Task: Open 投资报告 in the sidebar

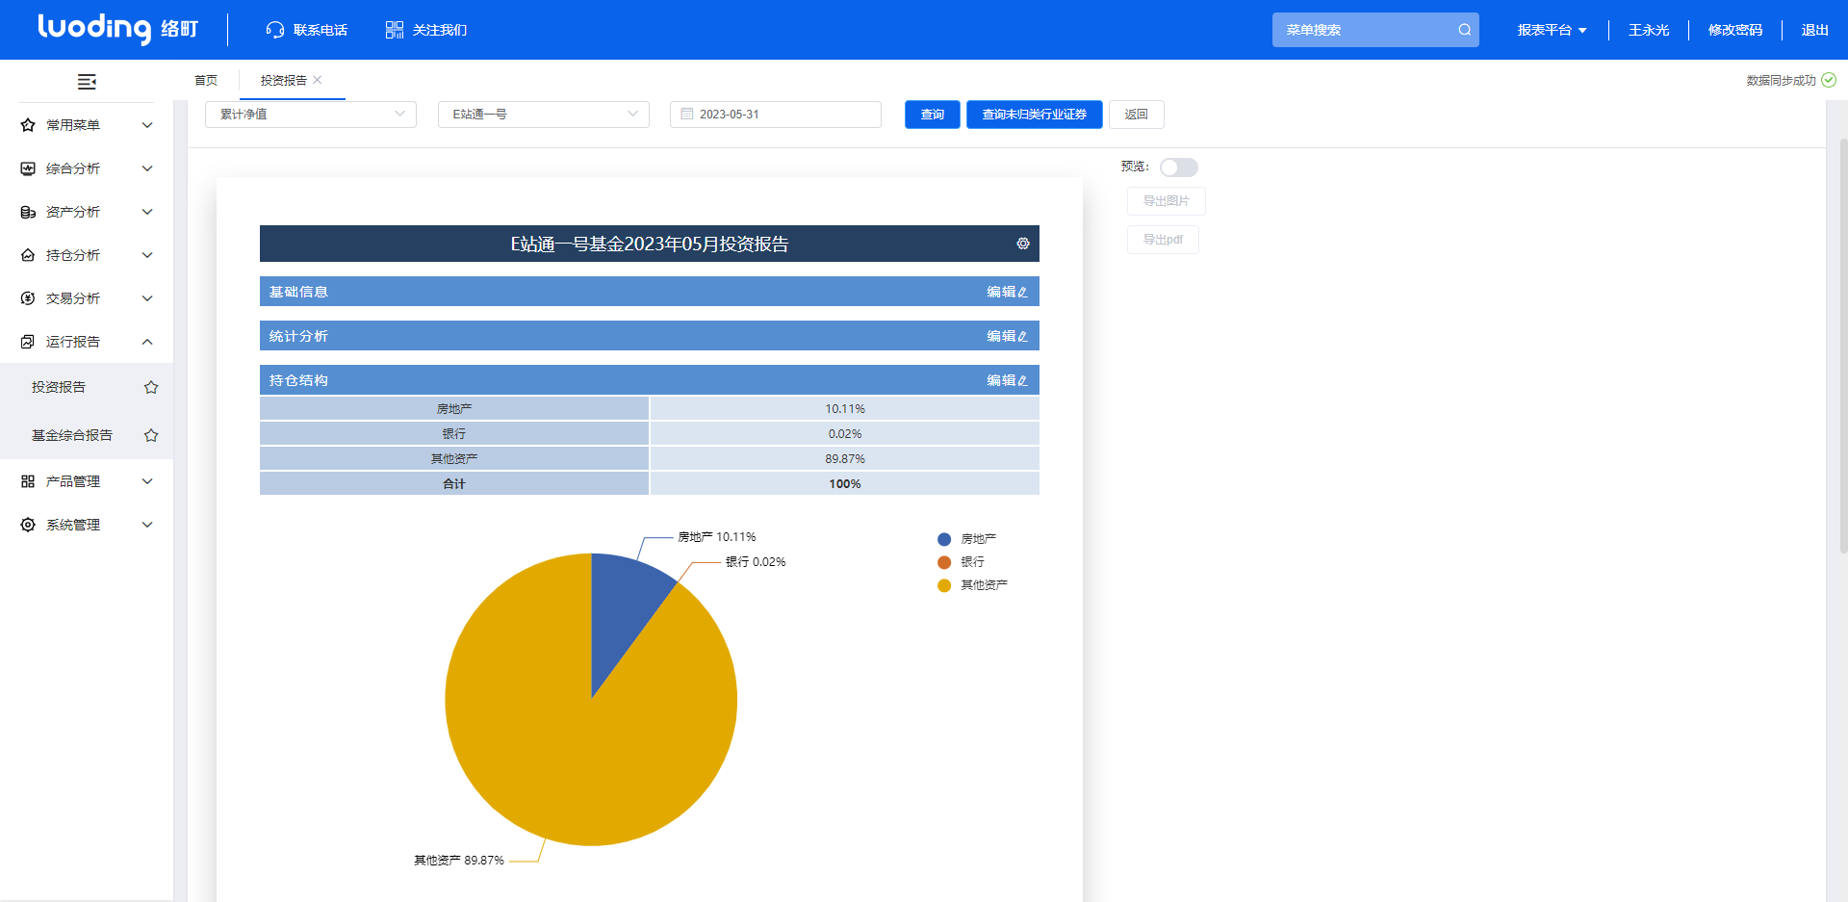Action: (59, 387)
